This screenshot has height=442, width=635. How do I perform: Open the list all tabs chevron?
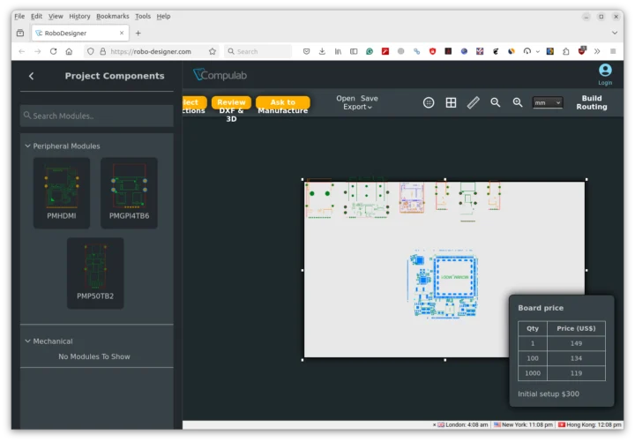pos(615,33)
